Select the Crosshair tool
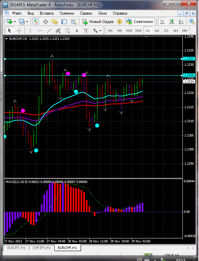Image resolution: width=199 pixels, height=261 pixels. (x=19, y=31)
